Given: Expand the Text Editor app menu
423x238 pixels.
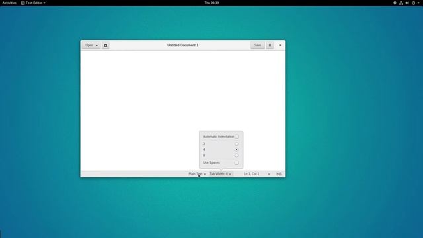Looking at the screenshot, I should pos(33,3).
